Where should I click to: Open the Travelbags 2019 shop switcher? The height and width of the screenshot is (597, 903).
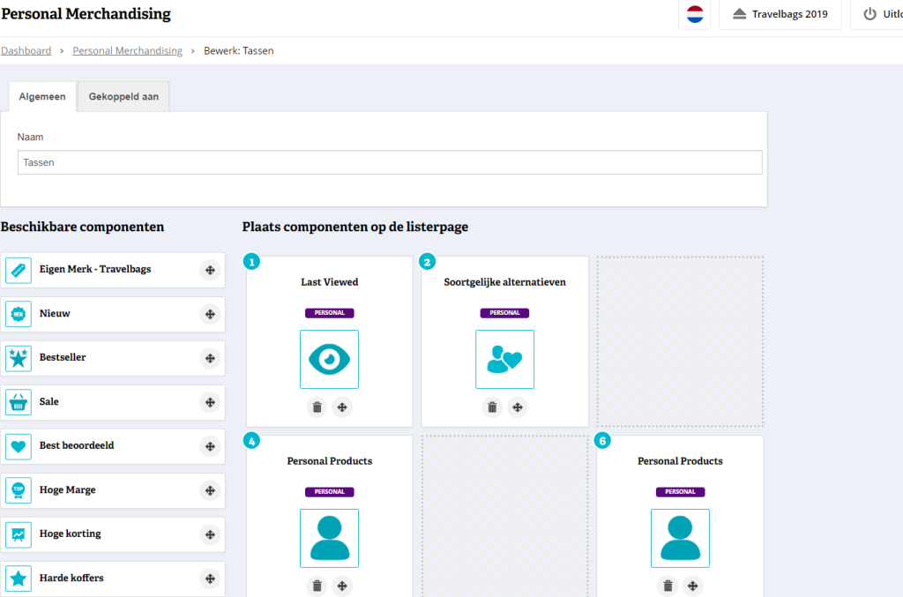coord(780,14)
